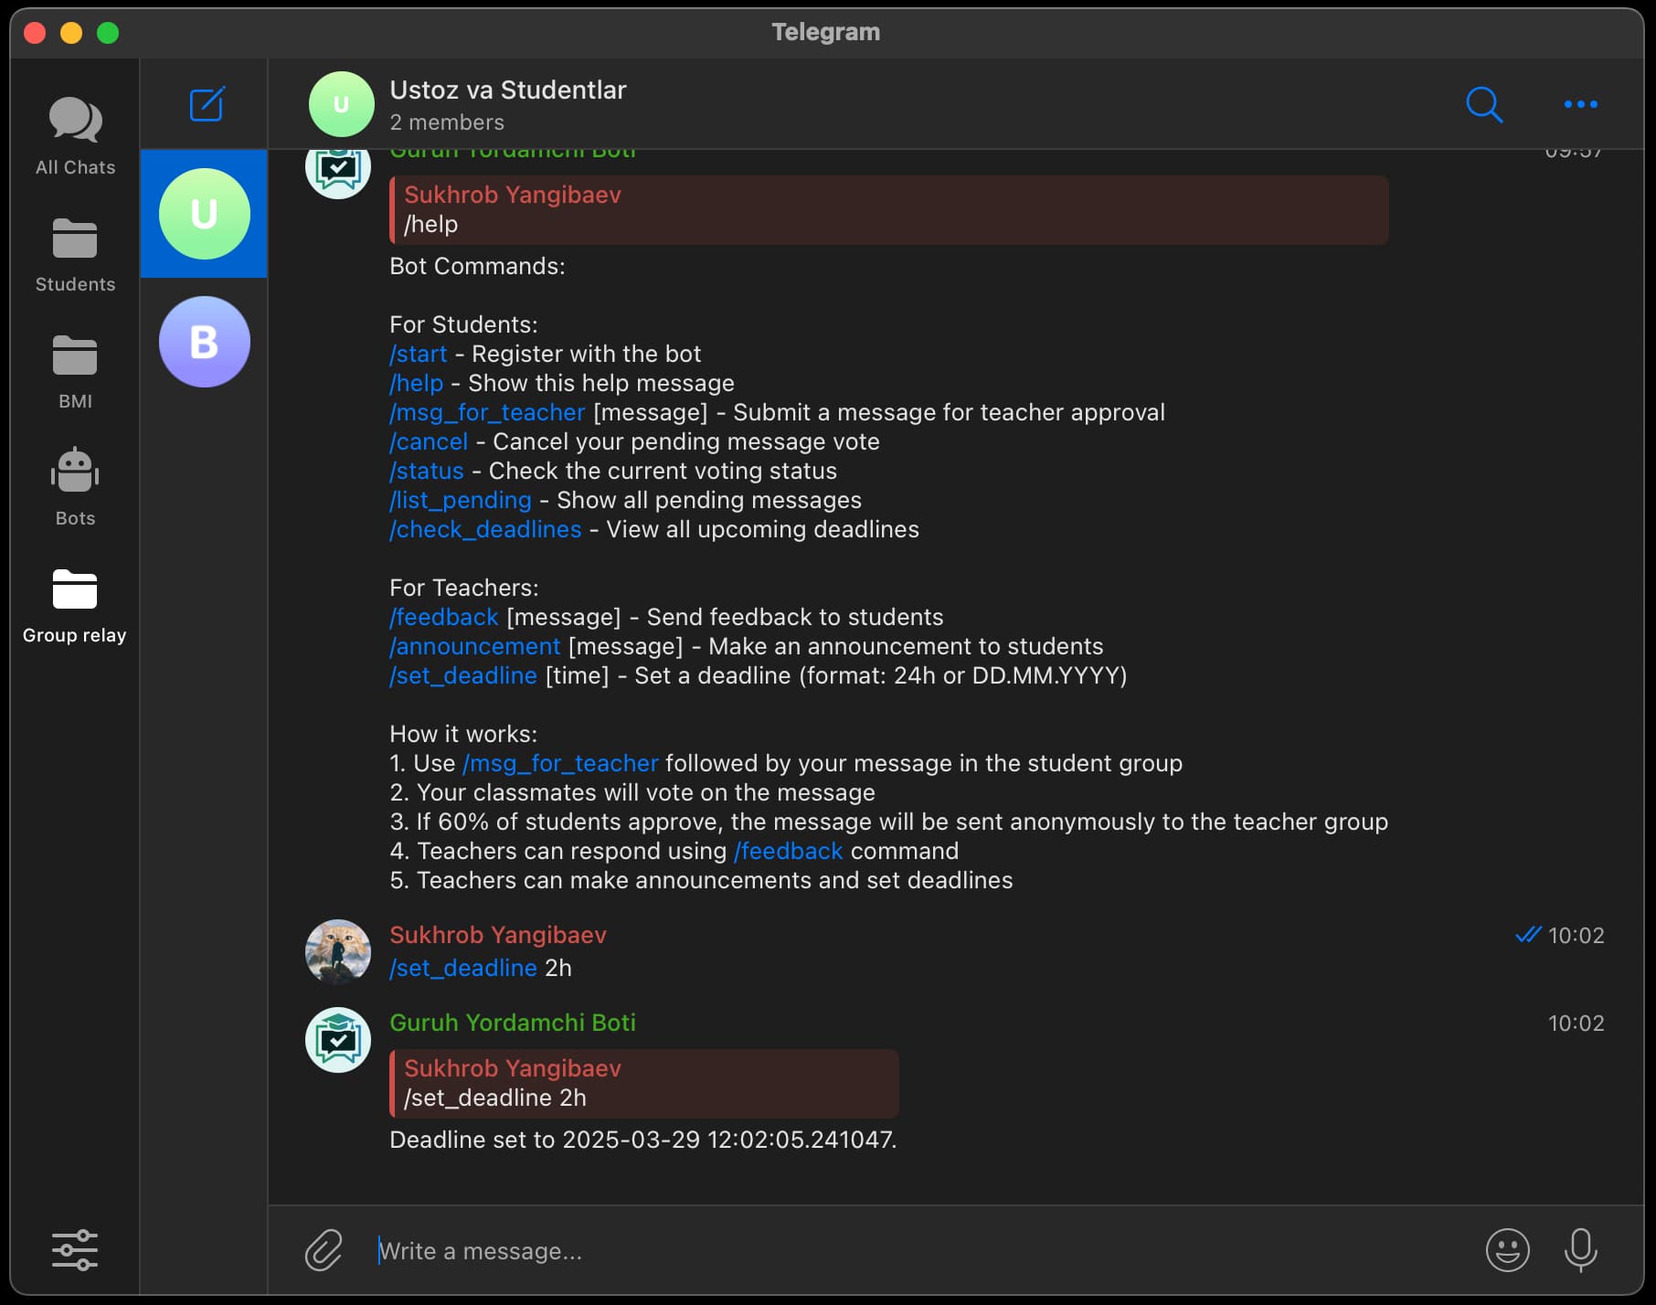Image resolution: width=1656 pixels, height=1305 pixels.
Task: Click the Ustoz va Studentlar header avatar
Action: coord(341,104)
